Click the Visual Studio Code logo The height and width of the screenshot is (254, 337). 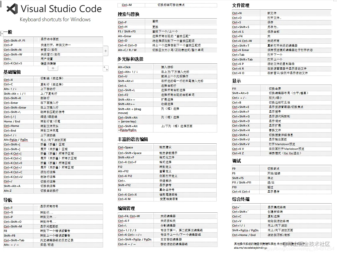(x=12, y=9)
